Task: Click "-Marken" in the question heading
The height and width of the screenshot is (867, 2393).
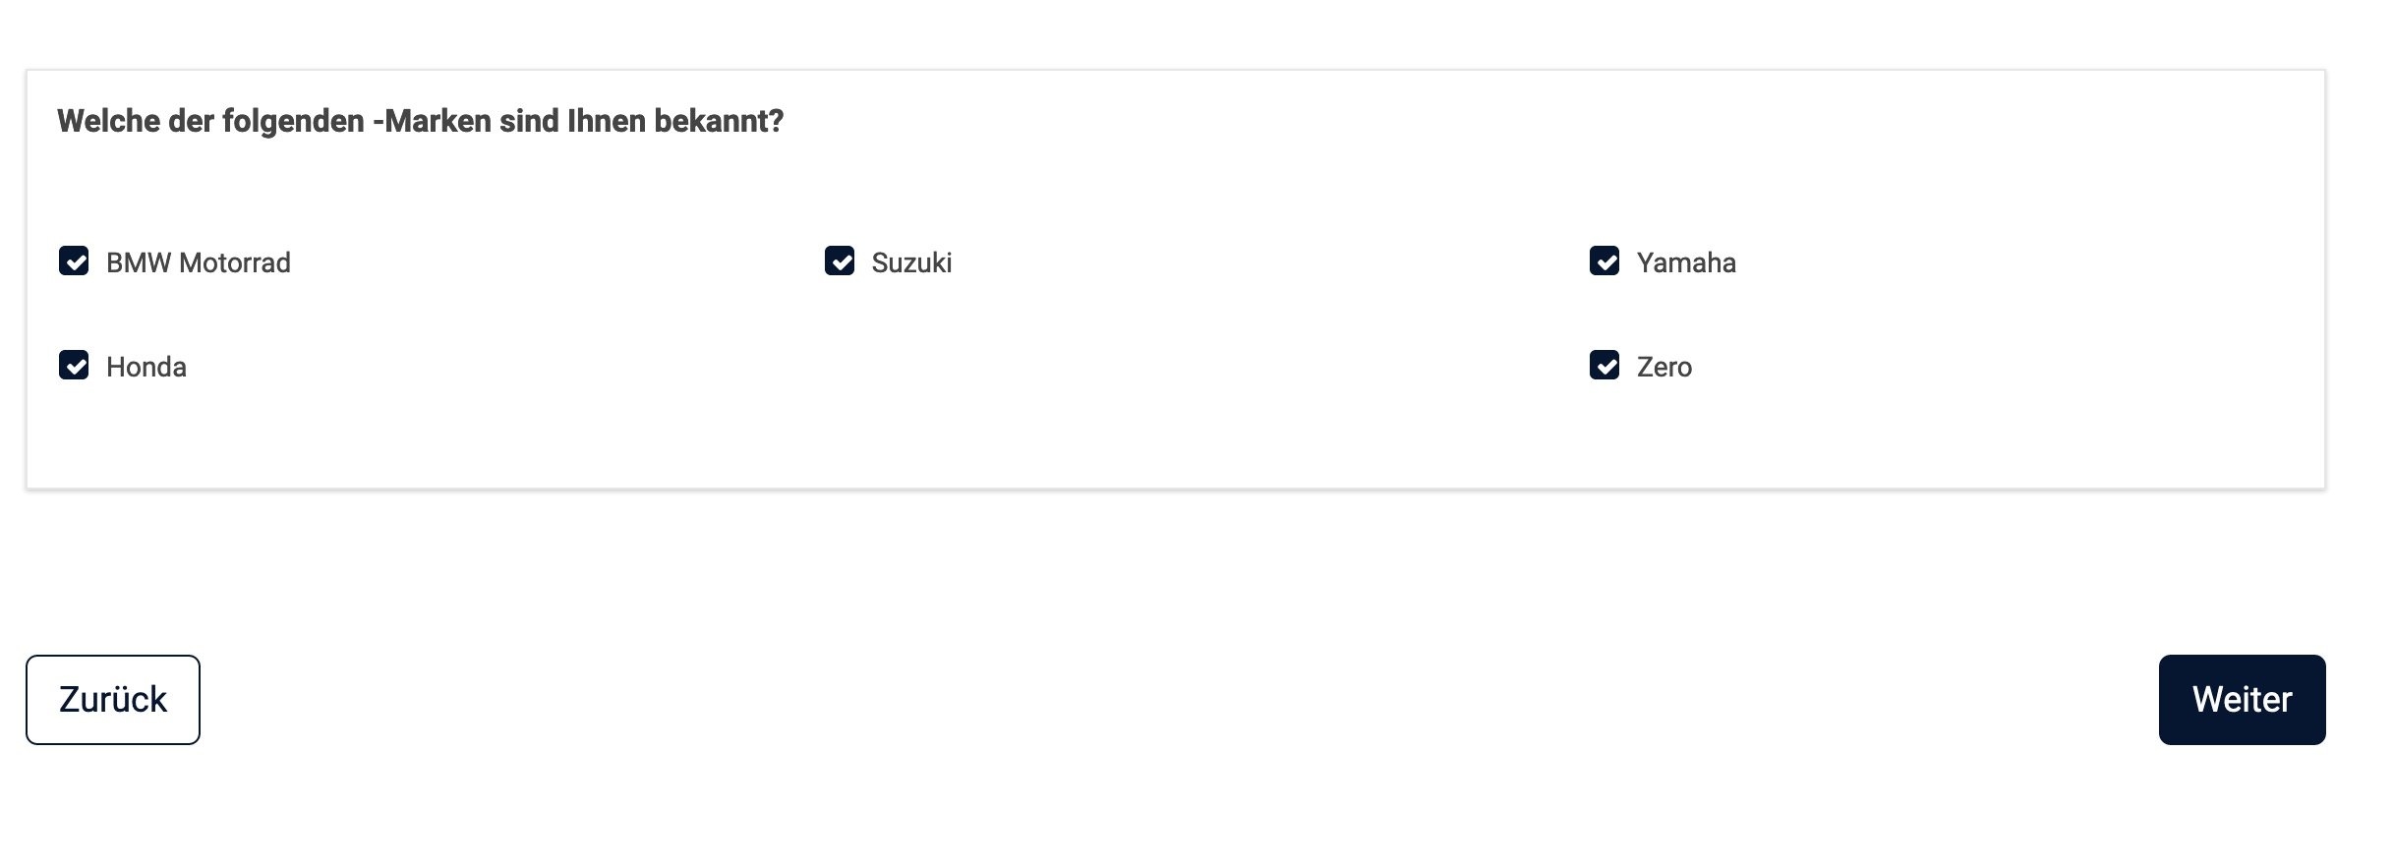Action: [x=432, y=122]
